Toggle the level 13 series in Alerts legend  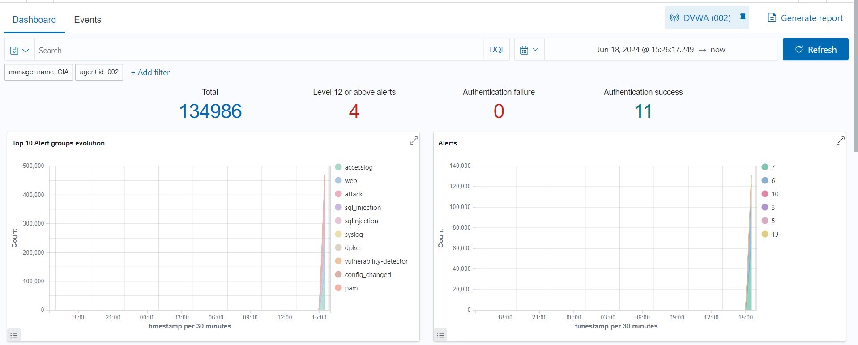coord(774,234)
